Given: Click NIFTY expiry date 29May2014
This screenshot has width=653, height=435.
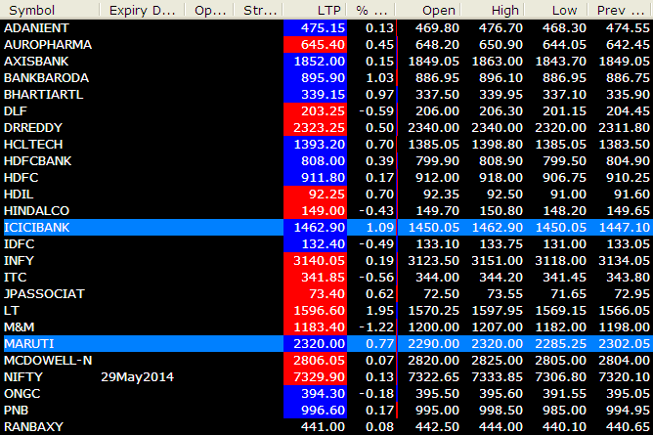Looking at the screenshot, I should [138, 377].
